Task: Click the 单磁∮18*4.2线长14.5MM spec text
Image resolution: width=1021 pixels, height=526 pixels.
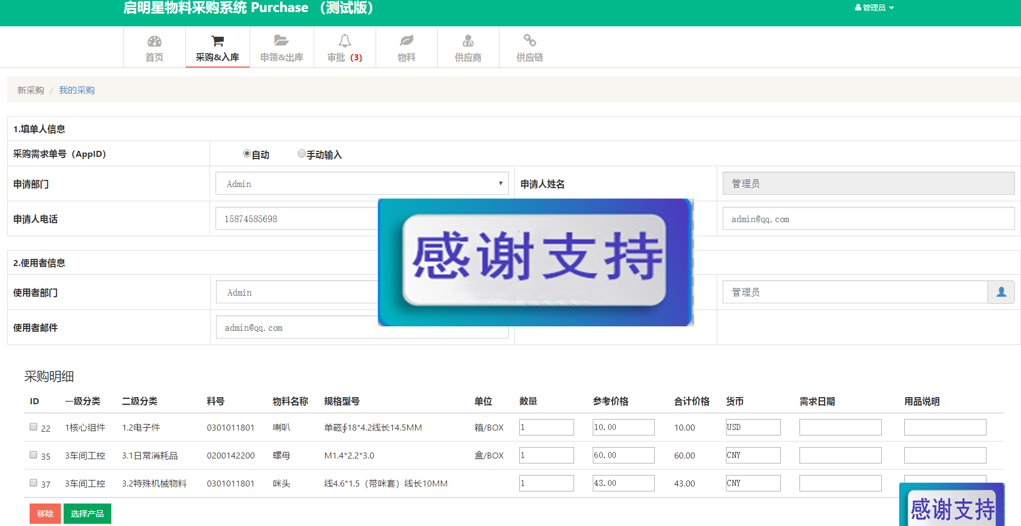Action: tap(373, 428)
